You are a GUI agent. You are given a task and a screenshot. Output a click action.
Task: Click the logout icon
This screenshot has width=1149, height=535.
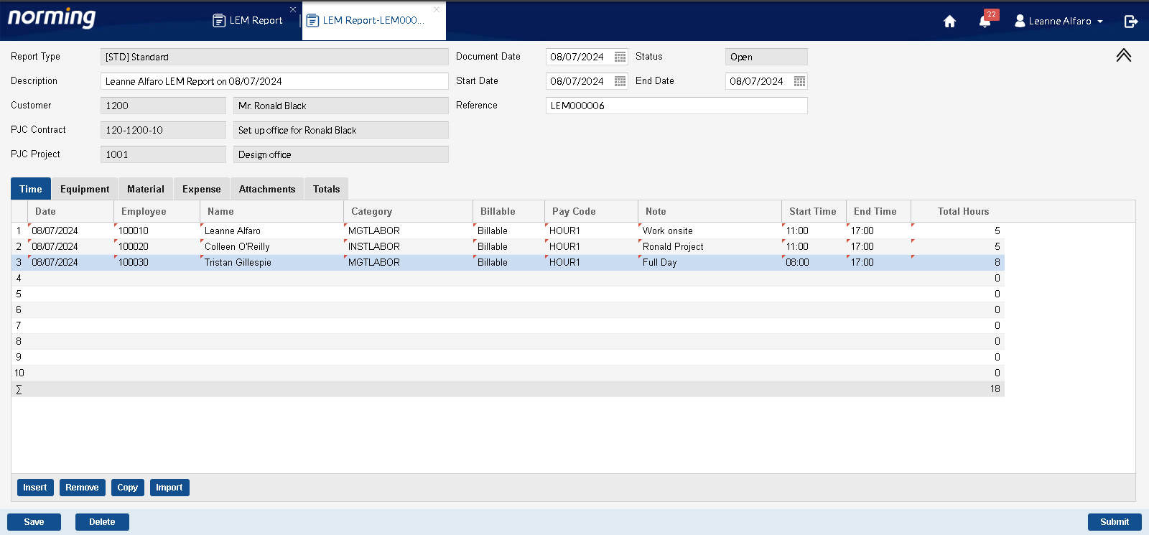tap(1130, 22)
